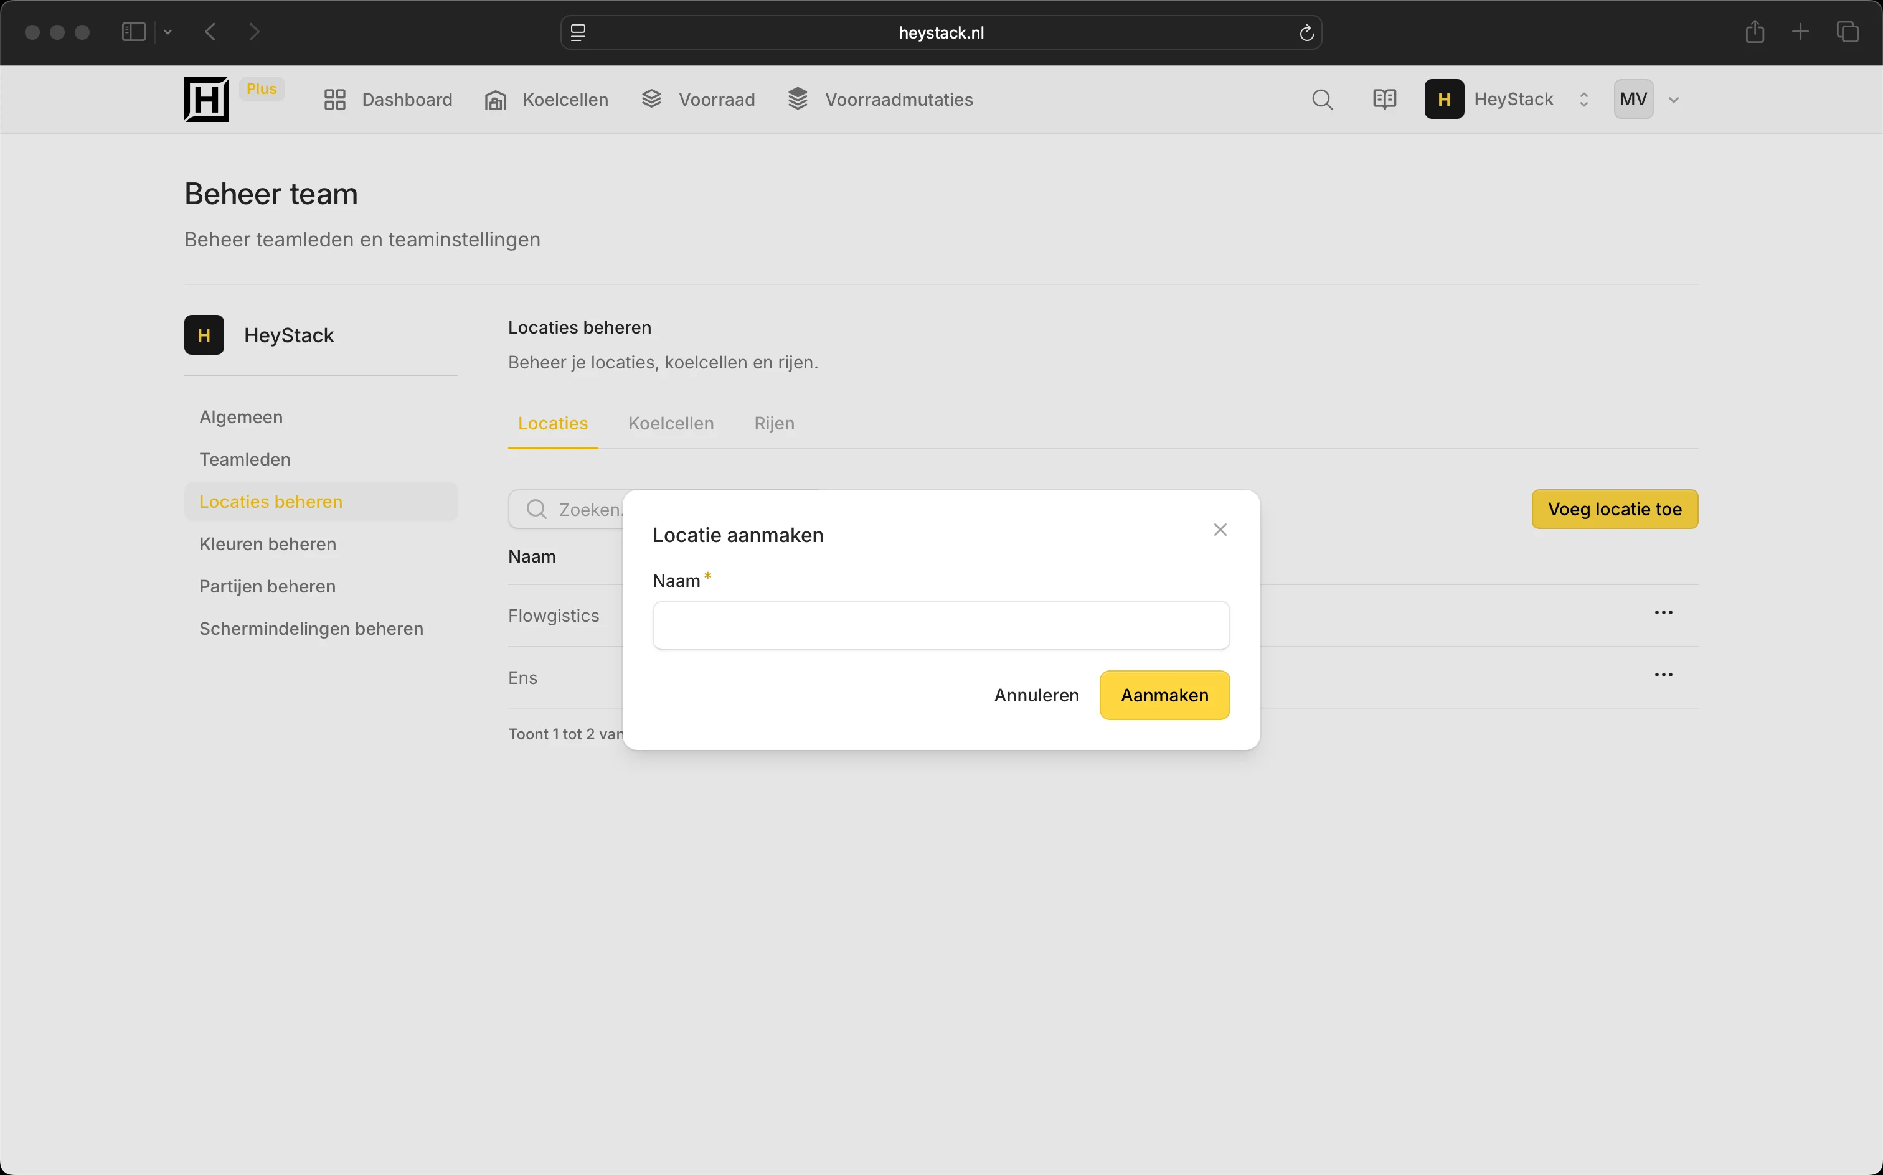The image size is (1883, 1175).
Task: Click the Zoeken search field
Action: (567, 510)
